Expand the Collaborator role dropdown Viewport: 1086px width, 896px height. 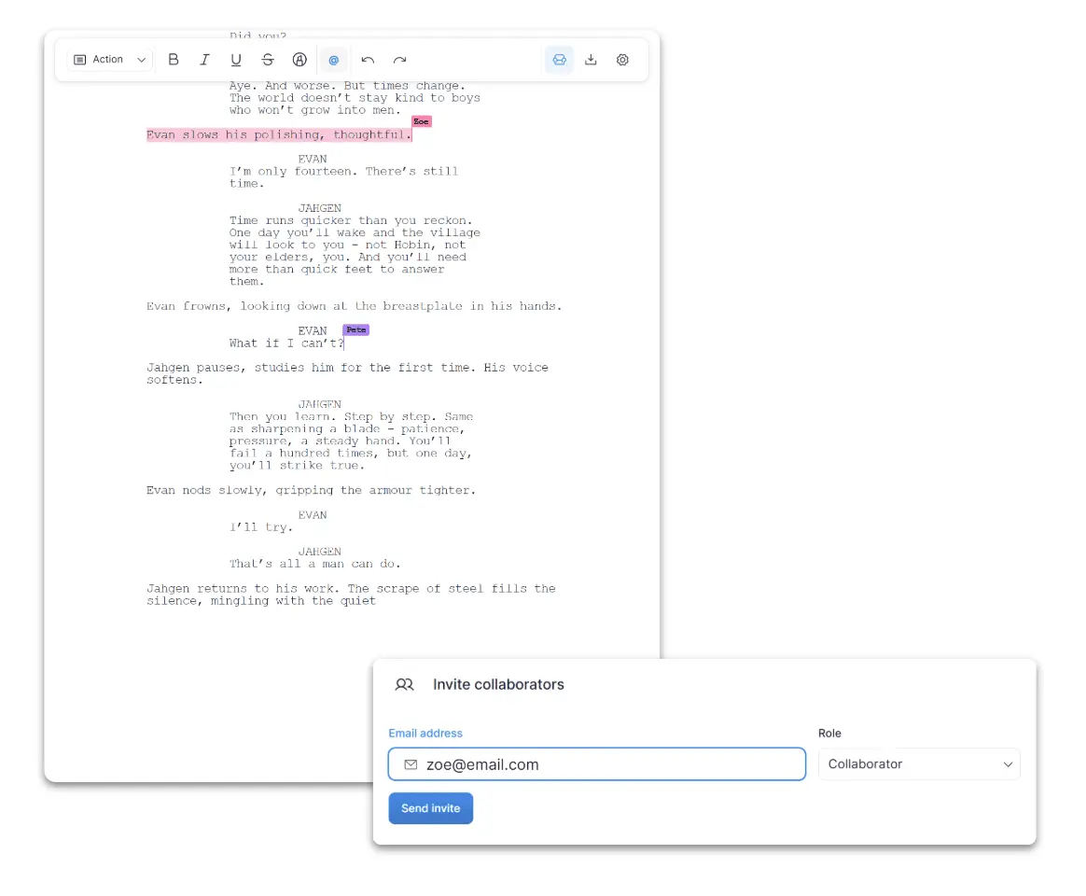918,763
